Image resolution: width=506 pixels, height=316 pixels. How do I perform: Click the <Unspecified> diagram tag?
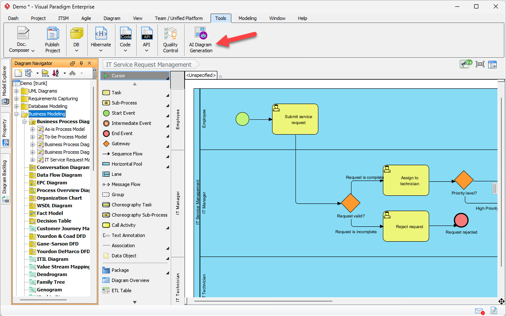tap(201, 75)
